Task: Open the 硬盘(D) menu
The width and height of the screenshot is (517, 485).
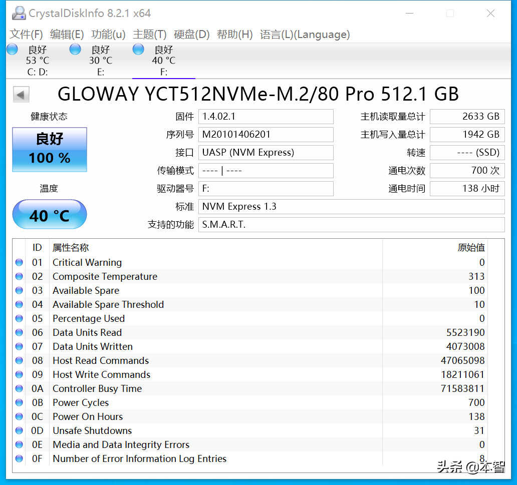Action: [191, 34]
